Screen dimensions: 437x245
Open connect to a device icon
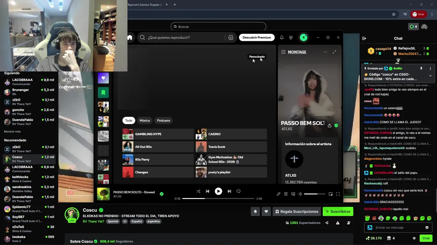293,194
